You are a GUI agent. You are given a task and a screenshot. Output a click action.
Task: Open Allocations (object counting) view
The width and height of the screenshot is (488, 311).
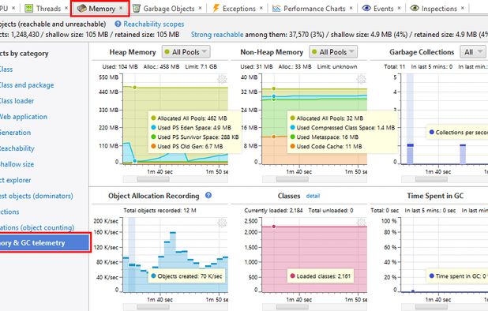(x=37, y=227)
